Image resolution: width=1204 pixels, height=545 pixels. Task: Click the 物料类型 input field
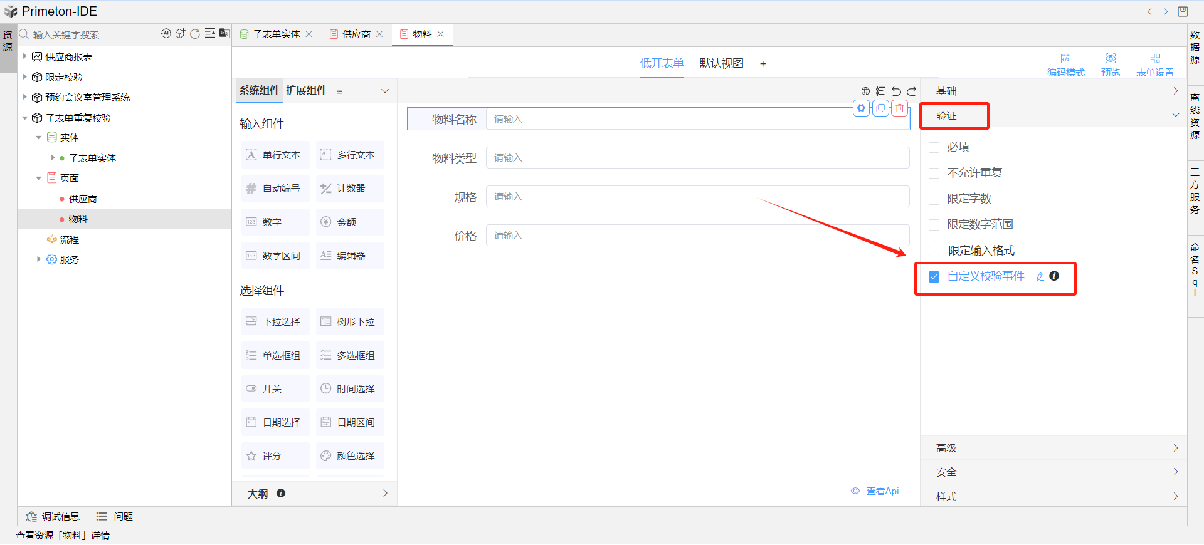click(x=697, y=158)
